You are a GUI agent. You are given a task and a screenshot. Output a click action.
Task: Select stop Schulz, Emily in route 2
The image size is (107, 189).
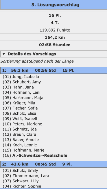tap(21, 171)
